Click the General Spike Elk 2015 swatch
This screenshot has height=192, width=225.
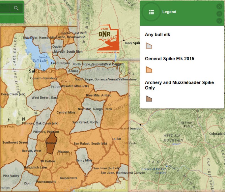coord(149,70)
